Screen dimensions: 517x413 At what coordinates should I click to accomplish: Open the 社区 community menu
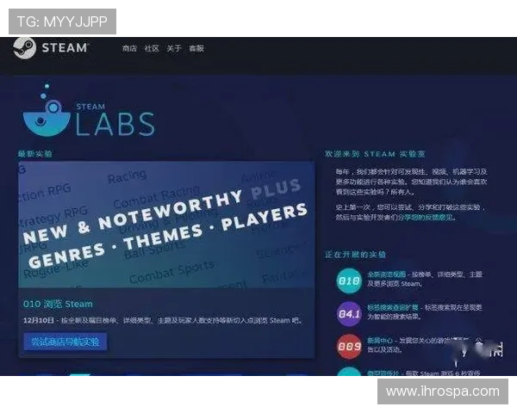click(152, 48)
